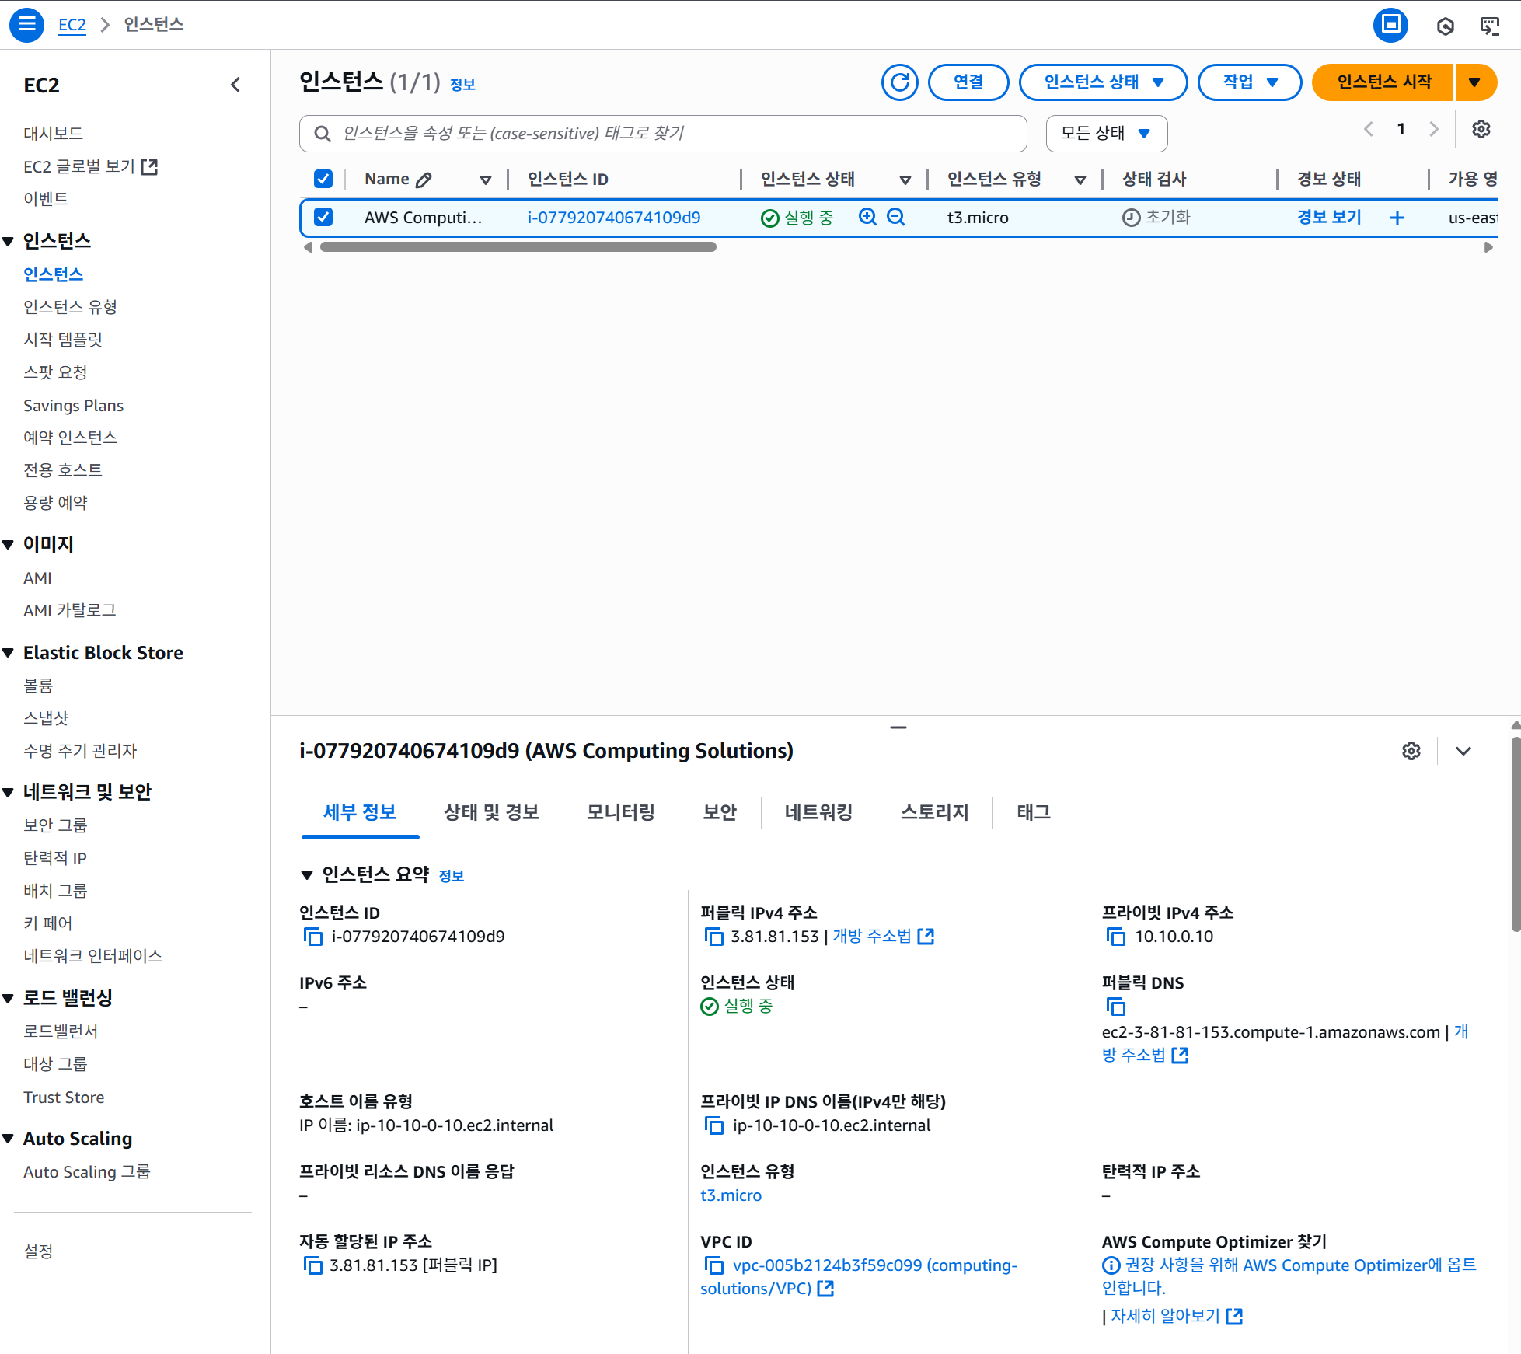The image size is (1521, 1354).
Task: Click the zoom-in filter icon beside 실행 중
Action: tap(867, 217)
